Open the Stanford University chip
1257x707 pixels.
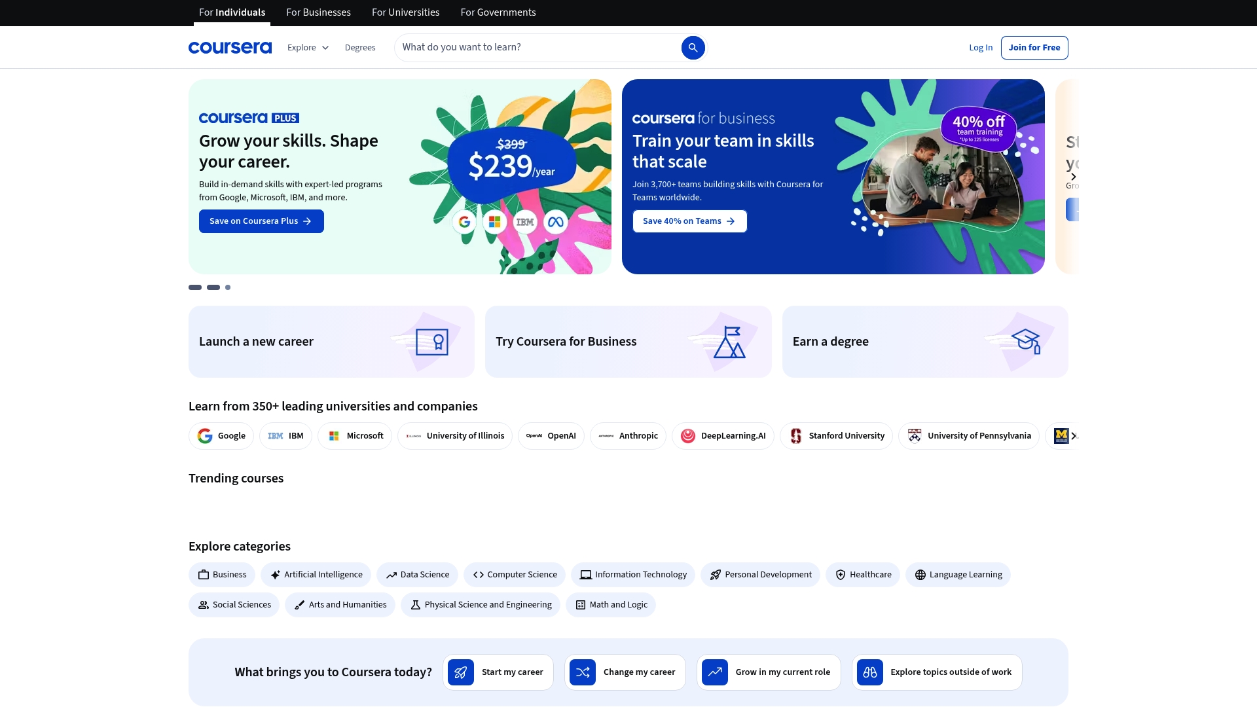836,436
